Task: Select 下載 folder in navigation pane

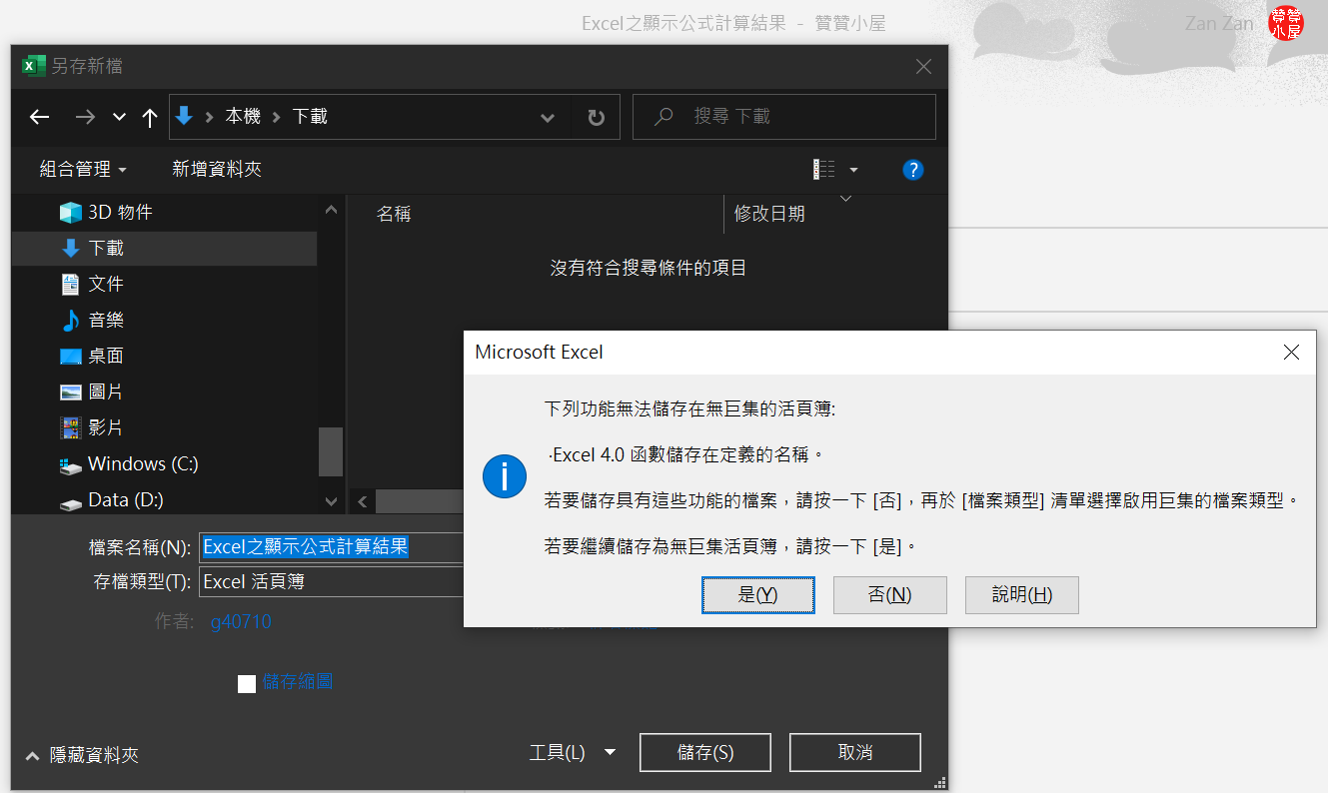Action: pos(165,248)
